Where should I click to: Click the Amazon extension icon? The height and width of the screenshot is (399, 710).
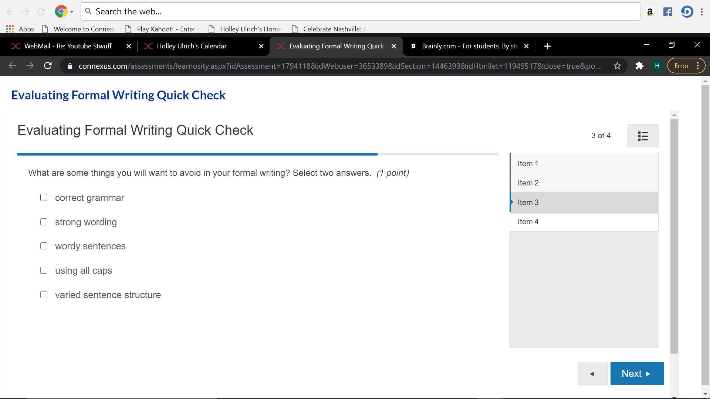[650, 12]
